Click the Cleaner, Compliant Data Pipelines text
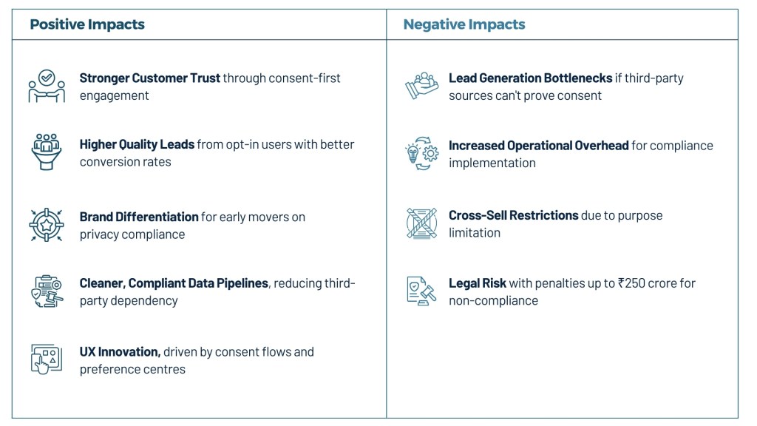 [x=174, y=283]
